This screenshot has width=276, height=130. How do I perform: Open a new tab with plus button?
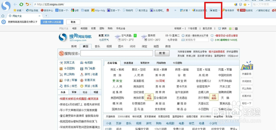tap(46, 16)
